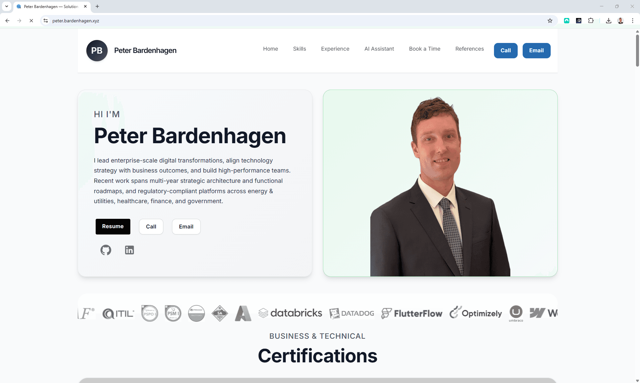Click the Databricks certification logo
This screenshot has width=640, height=383.
click(x=290, y=313)
